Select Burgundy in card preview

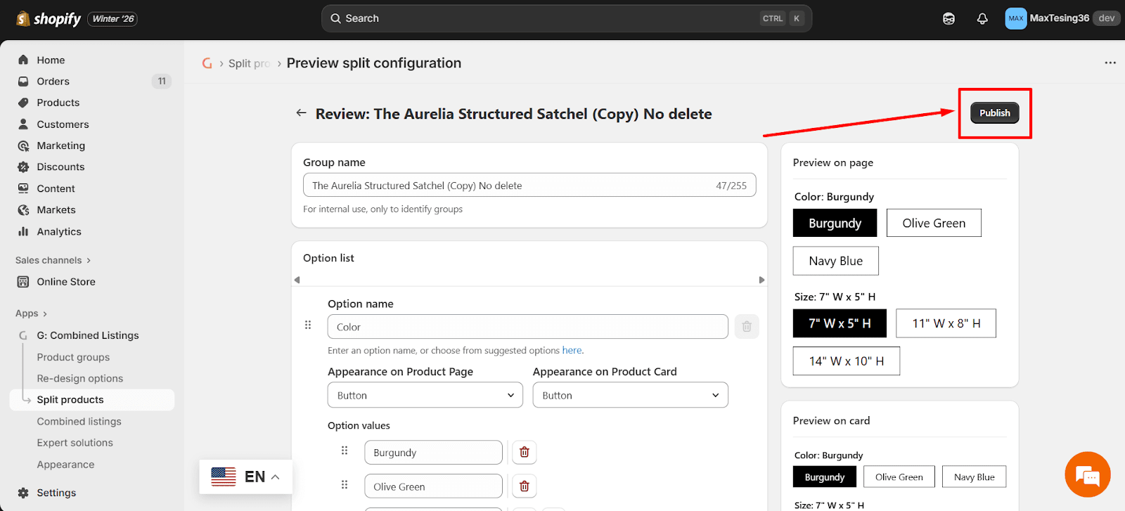pos(825,477)
